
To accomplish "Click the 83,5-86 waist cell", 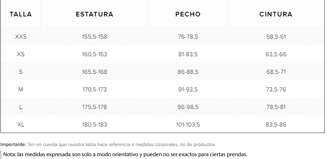I will tap(276, 124).
